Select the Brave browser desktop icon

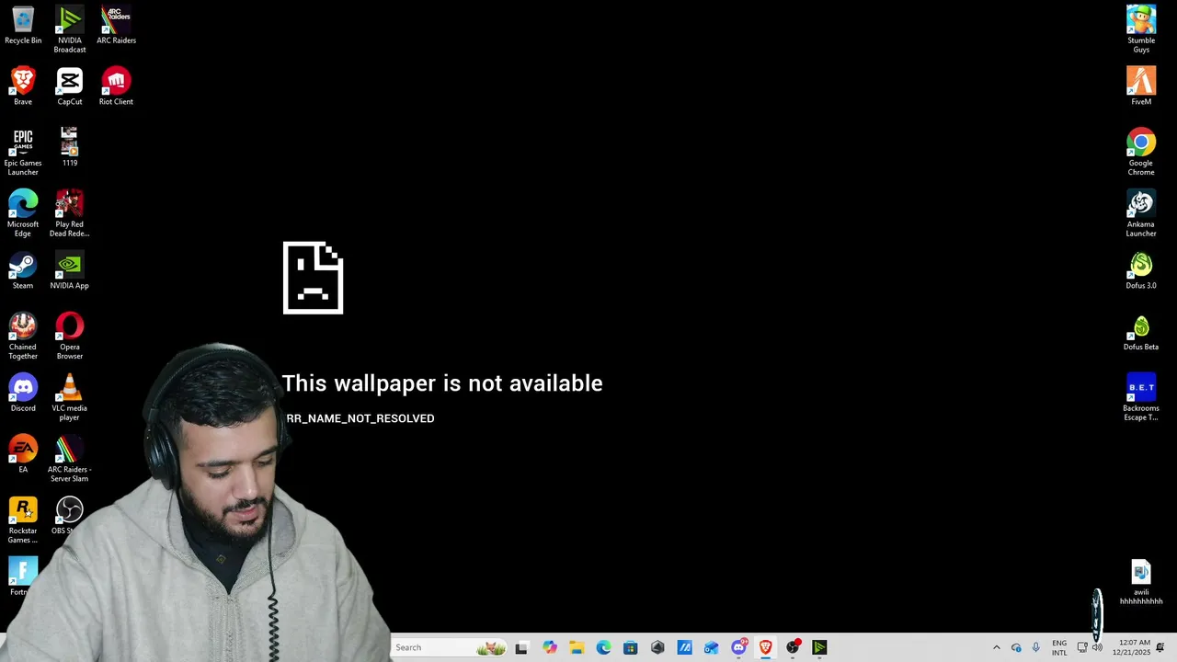pos(23,86)
